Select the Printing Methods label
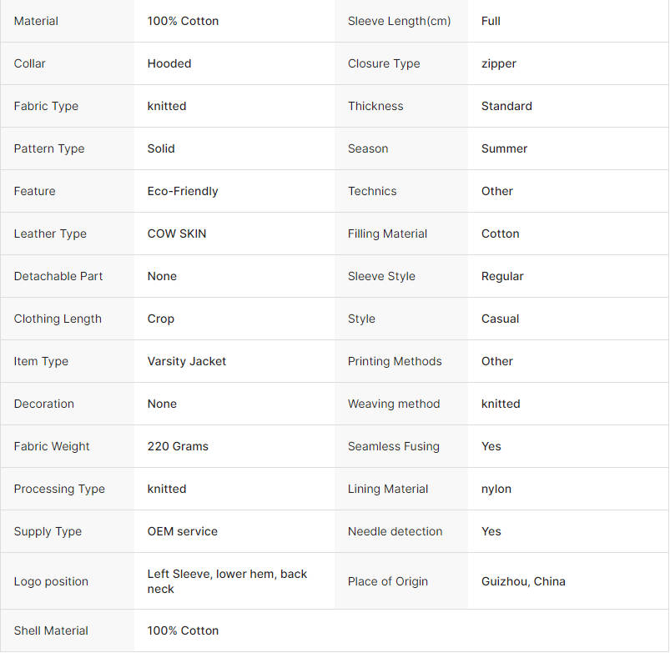 (395, 361)
